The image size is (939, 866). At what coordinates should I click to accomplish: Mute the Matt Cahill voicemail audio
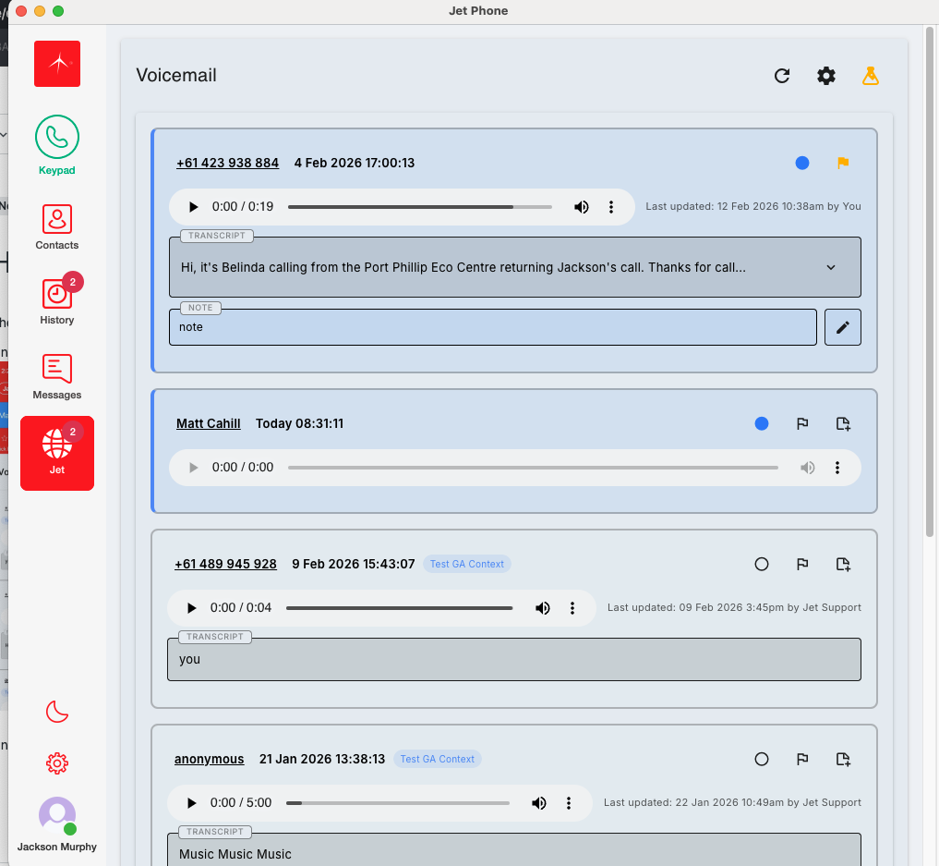[x=807, y=468]
